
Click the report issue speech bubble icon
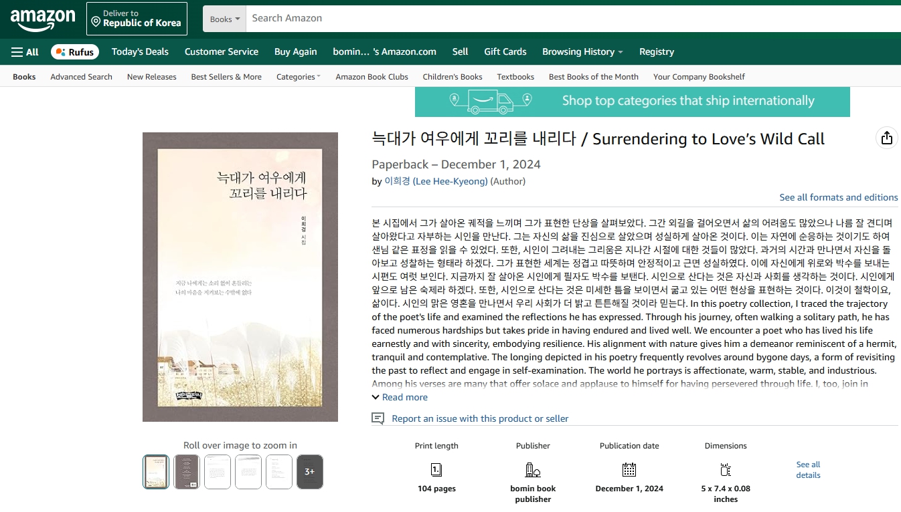click(378, 418)
